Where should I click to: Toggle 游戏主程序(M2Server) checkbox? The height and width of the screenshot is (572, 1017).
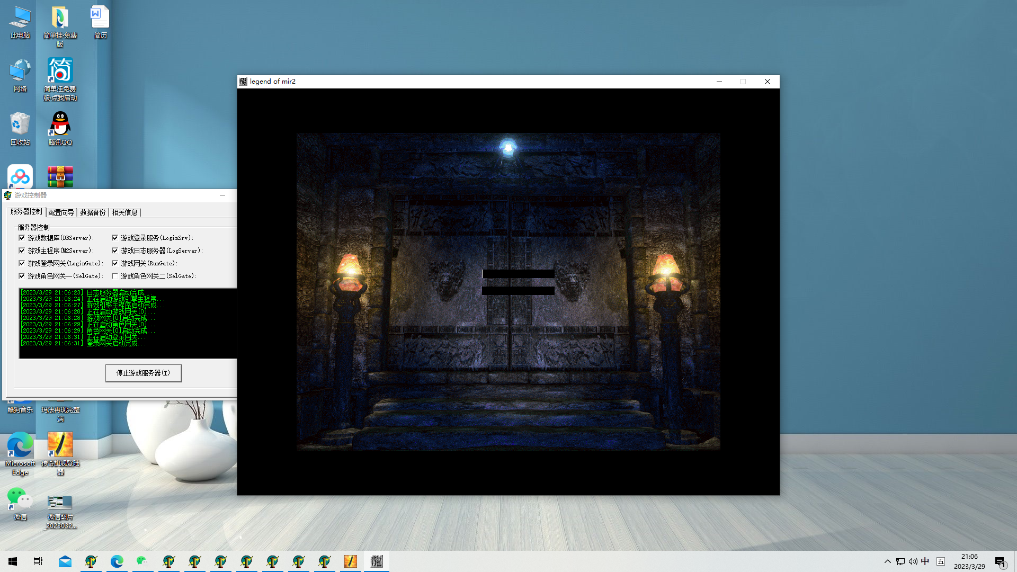[22, 251]
